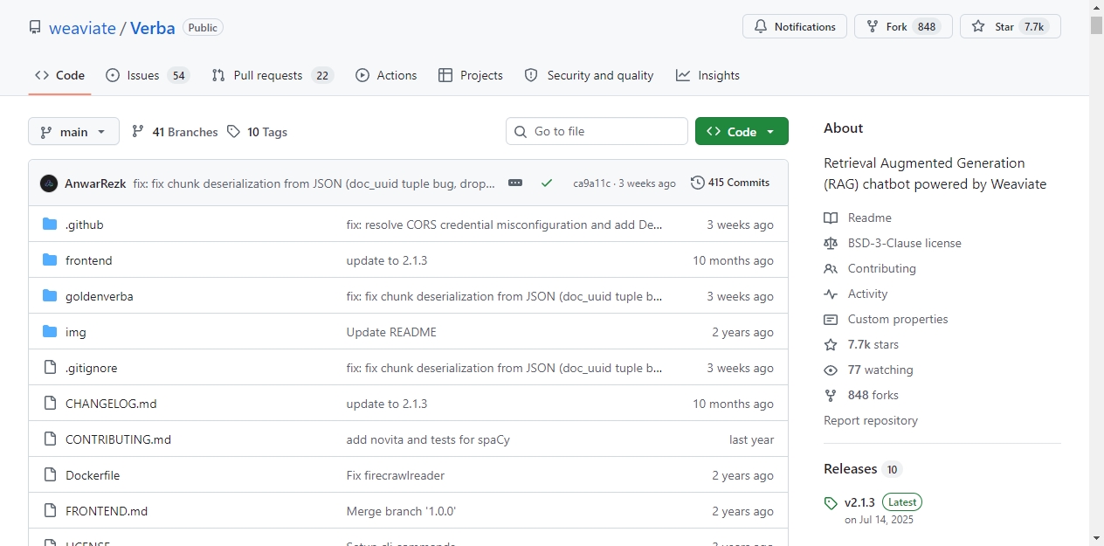The image size is (1104, 546).
Task: Click the release tag icon by v2.1.3
Action: pyautogui.click(x=831, y=503)
